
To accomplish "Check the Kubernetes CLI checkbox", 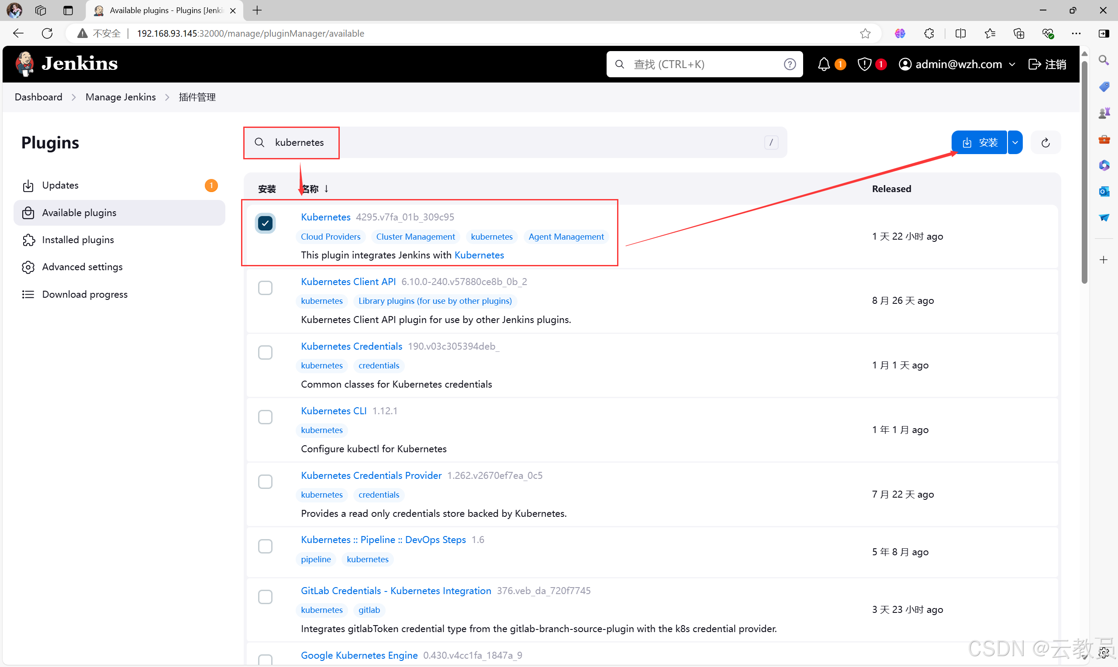I will [265, 417].
